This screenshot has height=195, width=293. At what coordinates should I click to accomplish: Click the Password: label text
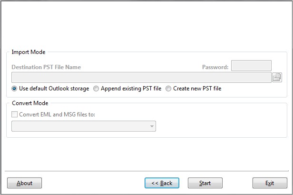215,67
